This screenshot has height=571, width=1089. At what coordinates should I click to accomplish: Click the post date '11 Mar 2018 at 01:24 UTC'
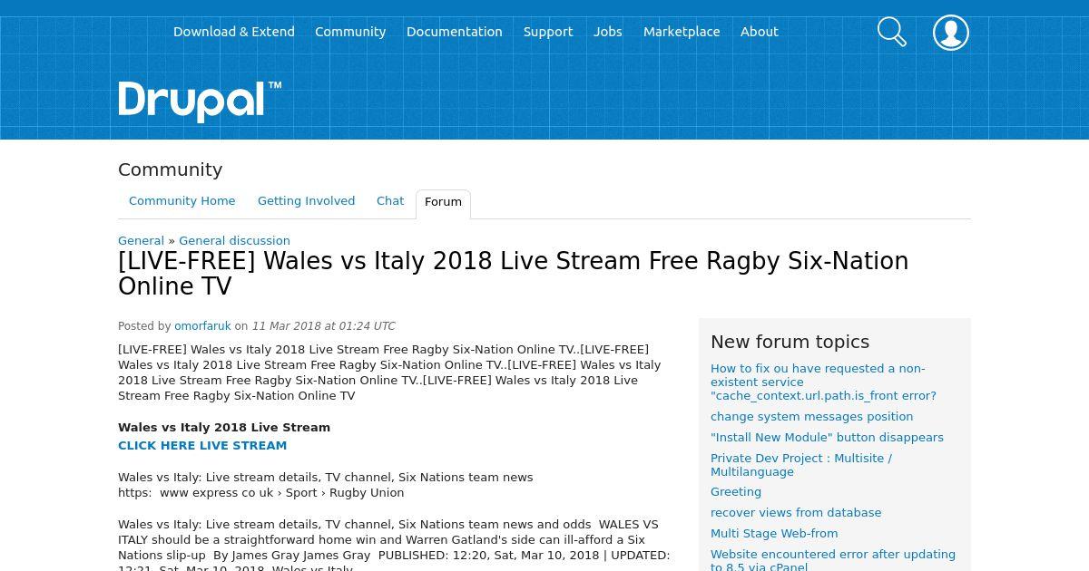point(323,326)
